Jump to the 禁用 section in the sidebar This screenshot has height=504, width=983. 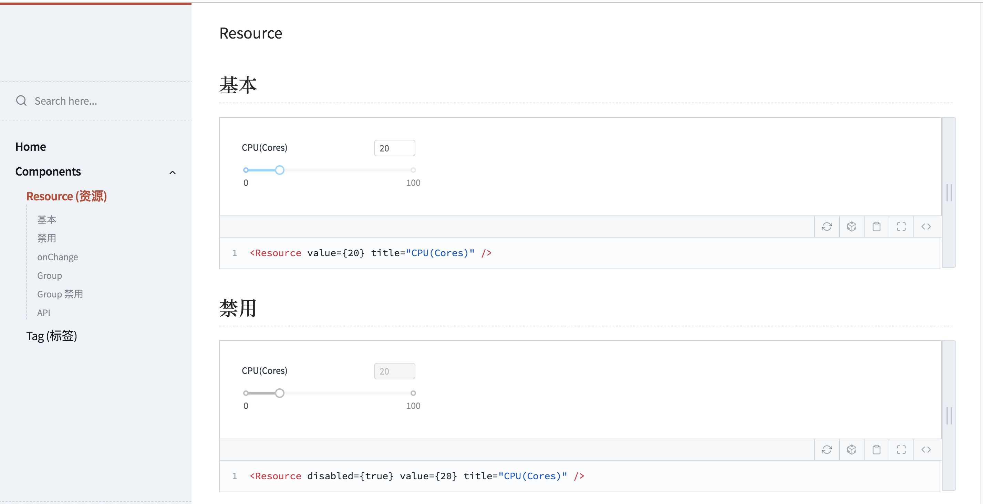[46, 239]
